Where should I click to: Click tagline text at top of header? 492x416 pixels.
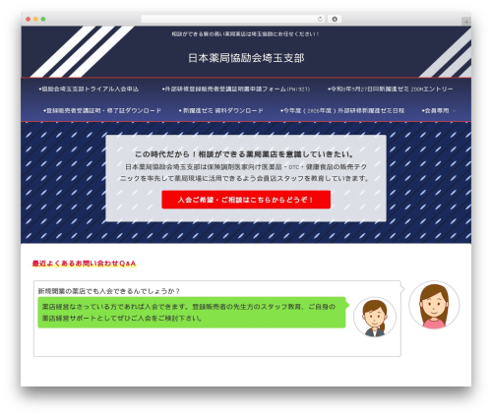245,33
